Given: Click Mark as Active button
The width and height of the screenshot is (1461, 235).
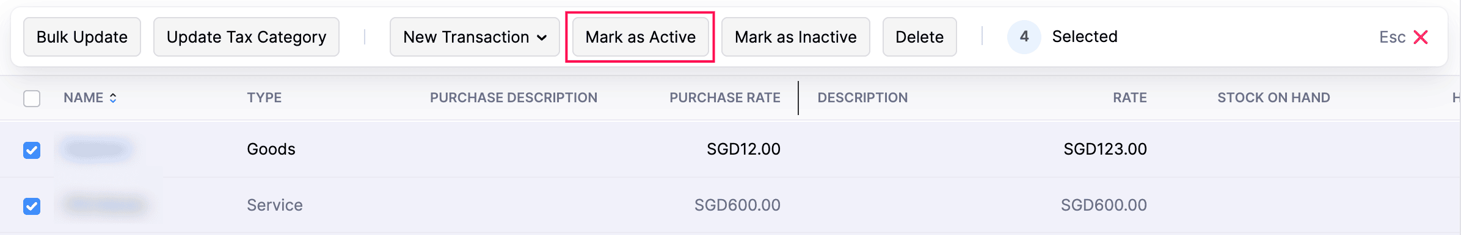Looking at the screenshot, I should 640,37.
